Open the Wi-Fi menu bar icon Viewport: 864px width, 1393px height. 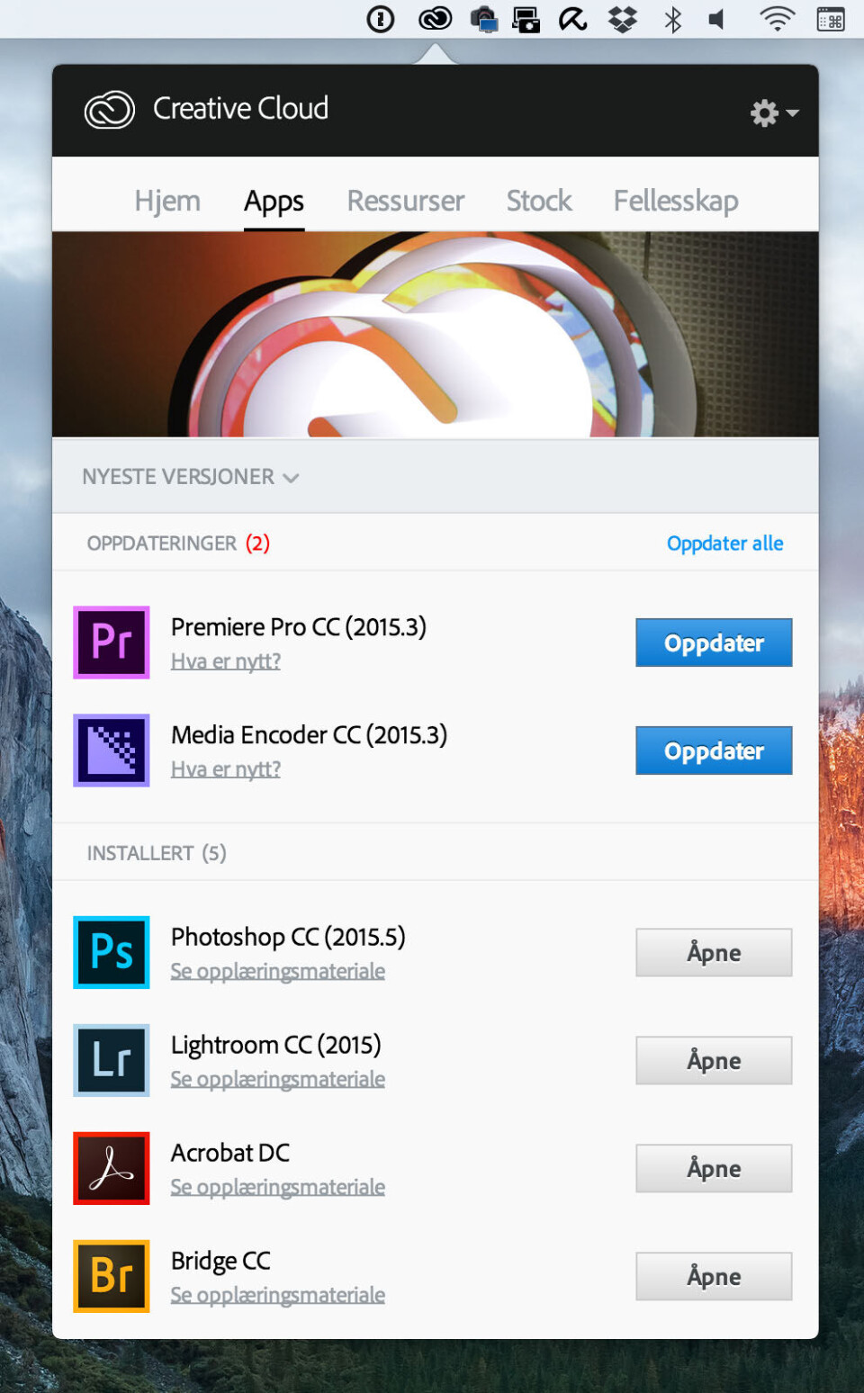778,19
